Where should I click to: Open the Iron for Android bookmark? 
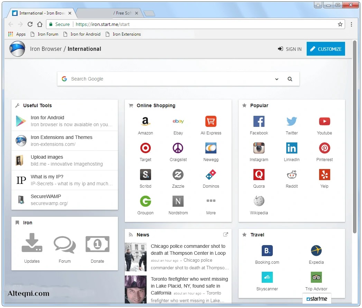coord(82,34)
